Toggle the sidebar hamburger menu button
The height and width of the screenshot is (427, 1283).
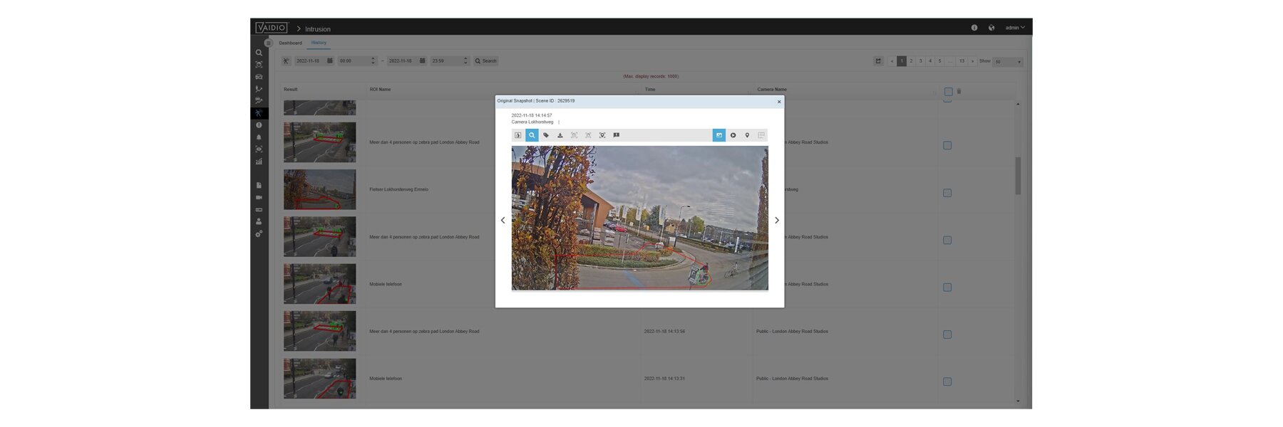tap(268, 43)
